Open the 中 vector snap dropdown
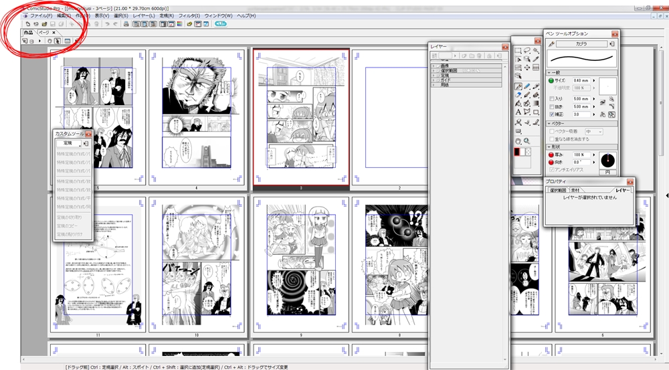Image resolution: width=669 pixels, height=370 pixels. tap(593, 131)
